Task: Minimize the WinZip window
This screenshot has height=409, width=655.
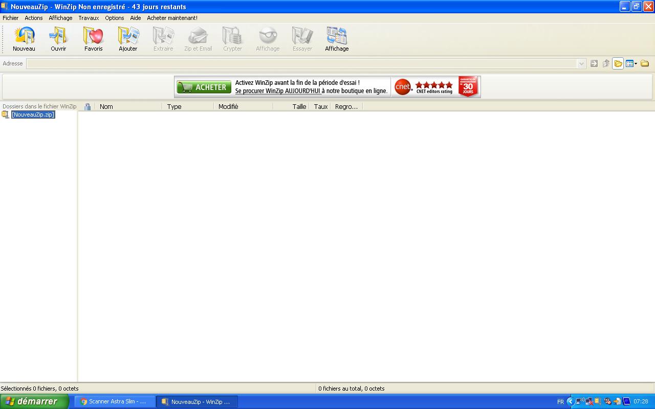Action: click(625, 6)
